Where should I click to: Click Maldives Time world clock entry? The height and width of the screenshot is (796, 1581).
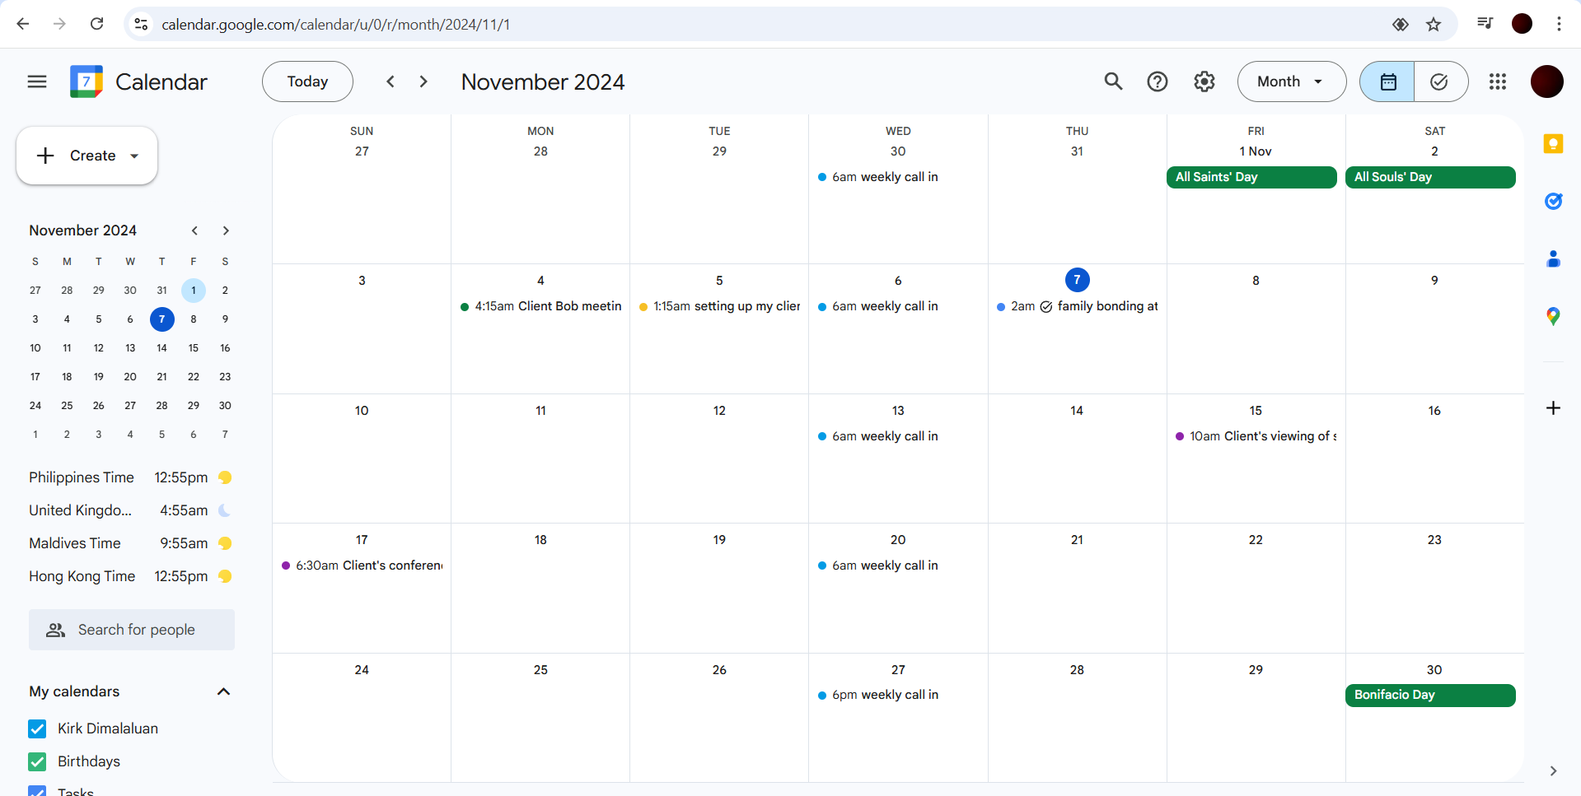click(131, 543)
